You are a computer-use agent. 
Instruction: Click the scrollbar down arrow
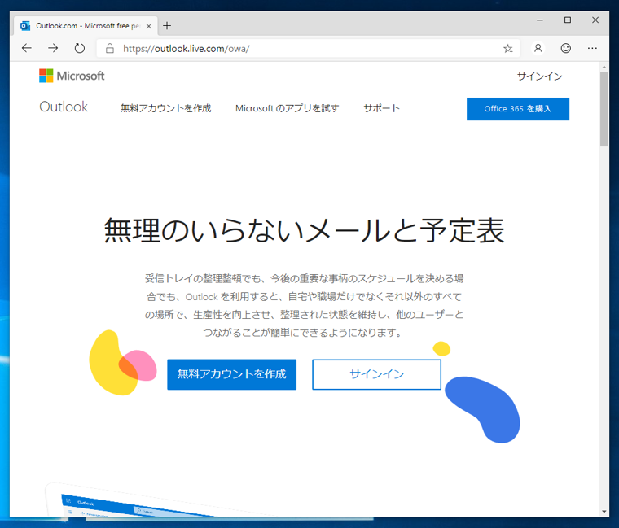(x=604, y=512)
